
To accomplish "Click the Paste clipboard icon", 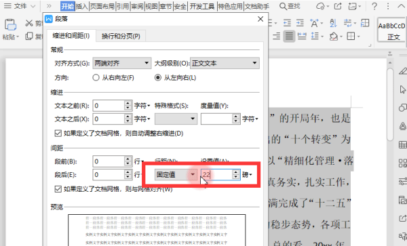I will (x=10, y=25).
